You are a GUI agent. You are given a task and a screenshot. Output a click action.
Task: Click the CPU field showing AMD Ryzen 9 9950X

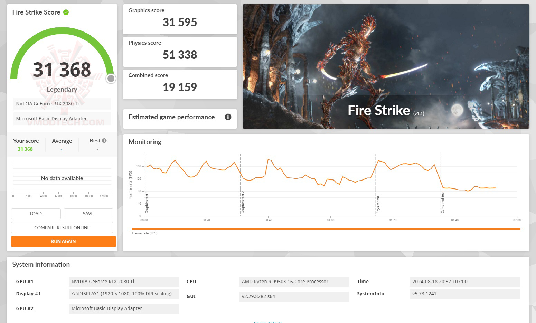(x=294, y=281)
